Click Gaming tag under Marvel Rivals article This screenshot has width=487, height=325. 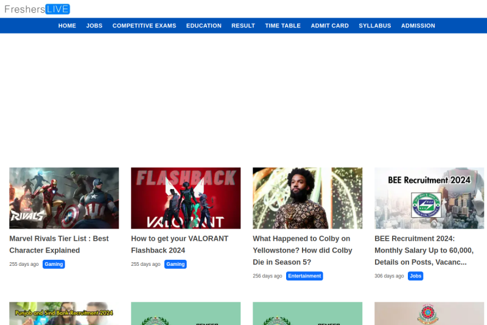(x=54, y=264)
